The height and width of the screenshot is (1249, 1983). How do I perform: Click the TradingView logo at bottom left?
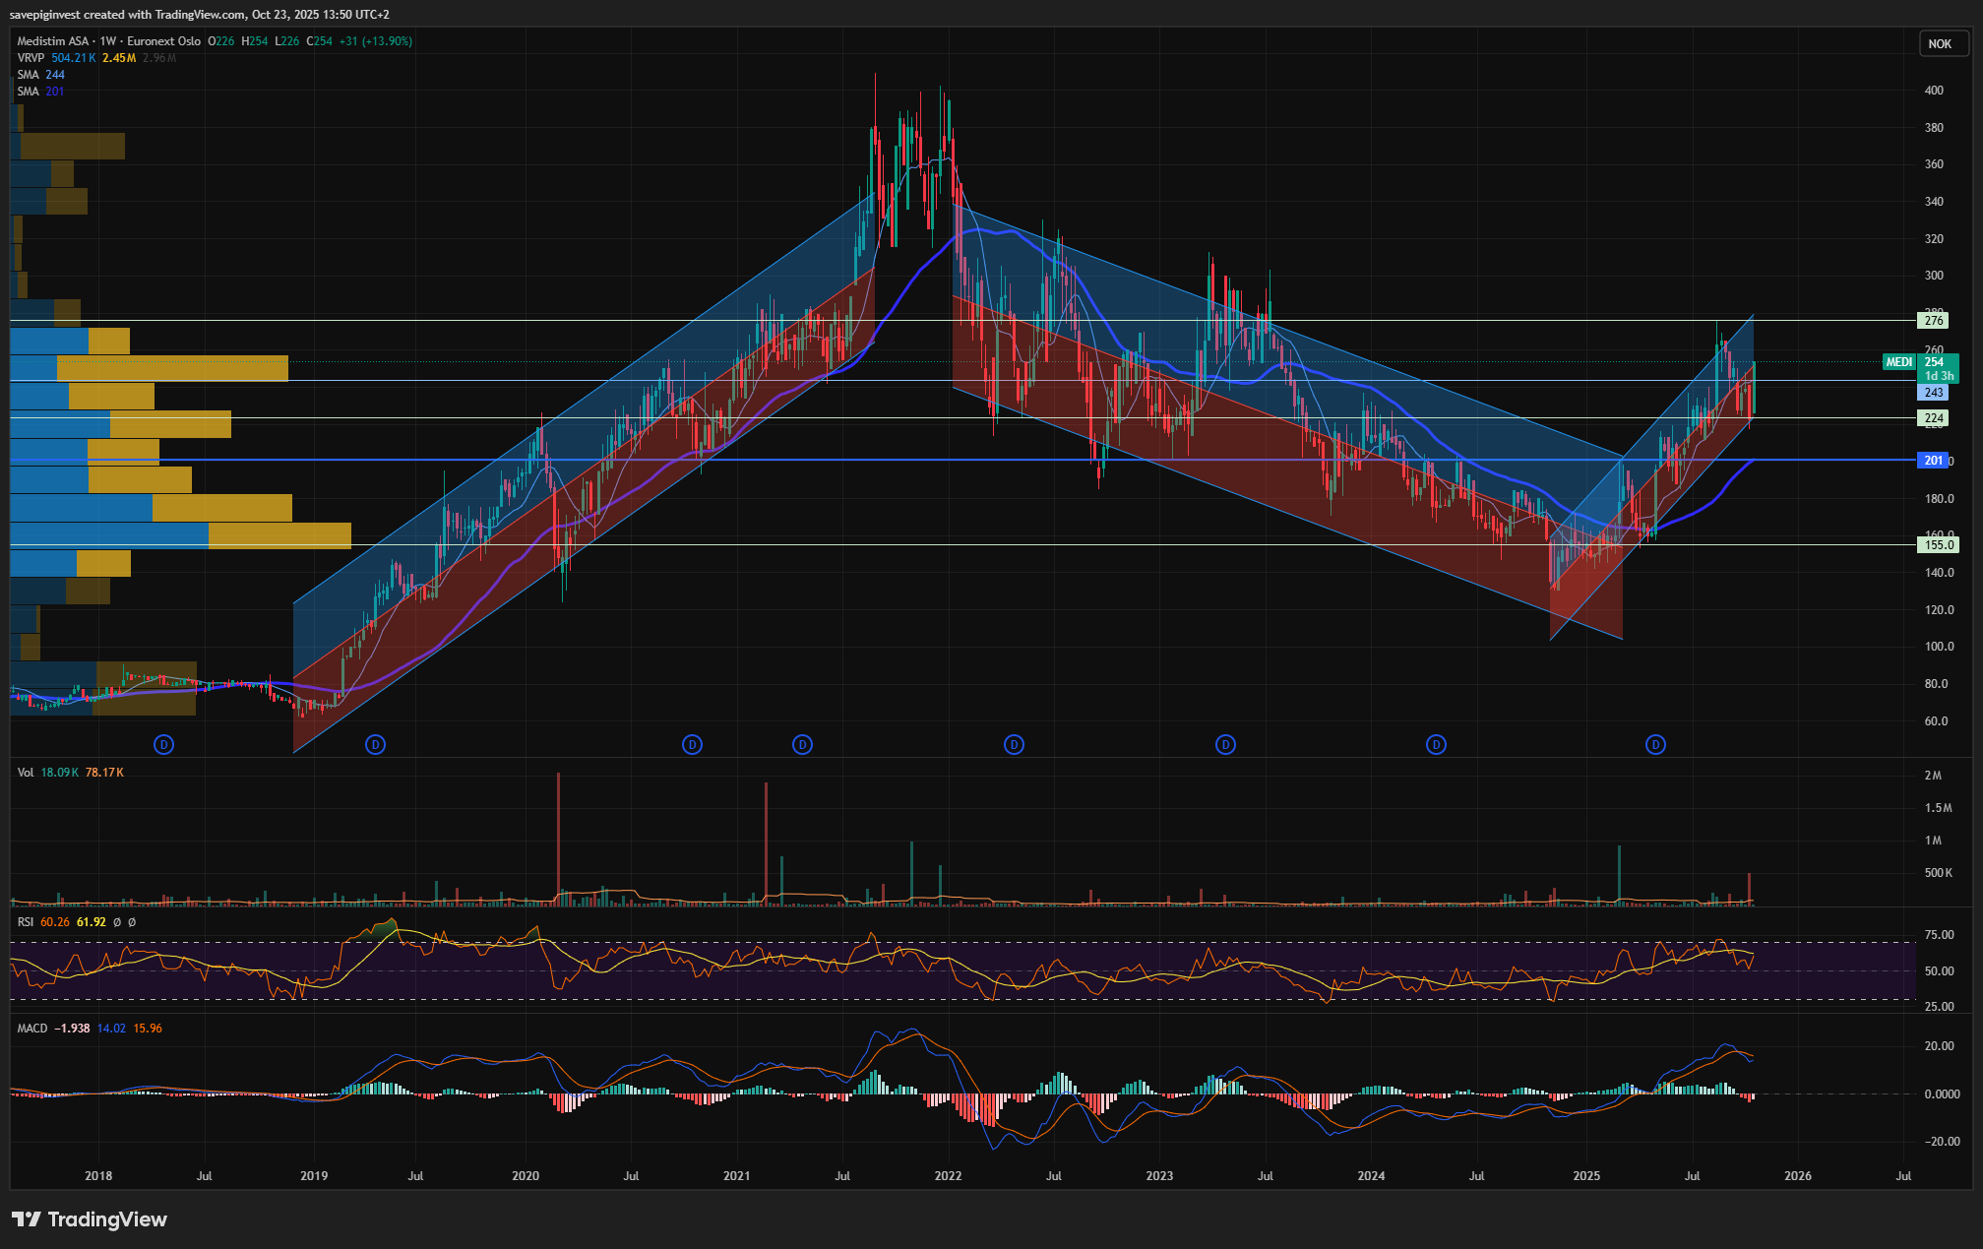(x=90, y=1219)
